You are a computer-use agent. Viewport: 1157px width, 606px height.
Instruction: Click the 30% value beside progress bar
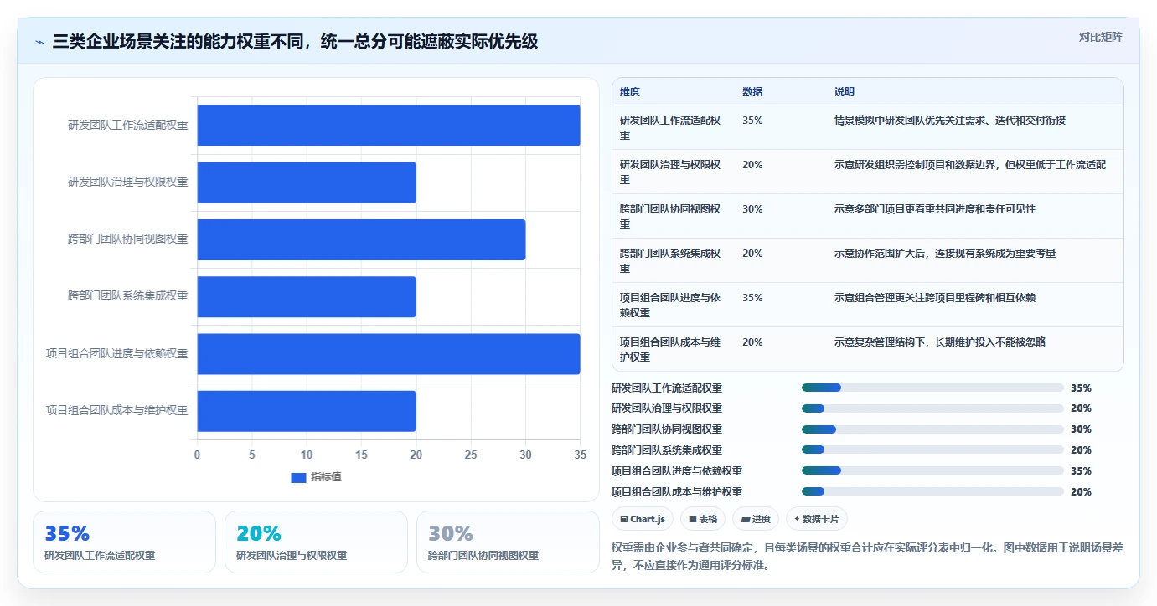point(1081,429)
